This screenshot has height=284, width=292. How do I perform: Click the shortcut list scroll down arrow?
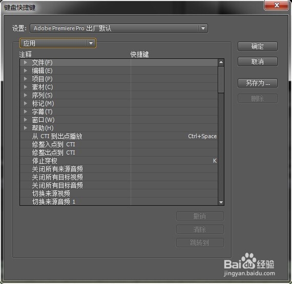pyautogui.click(x=221, y=202)
